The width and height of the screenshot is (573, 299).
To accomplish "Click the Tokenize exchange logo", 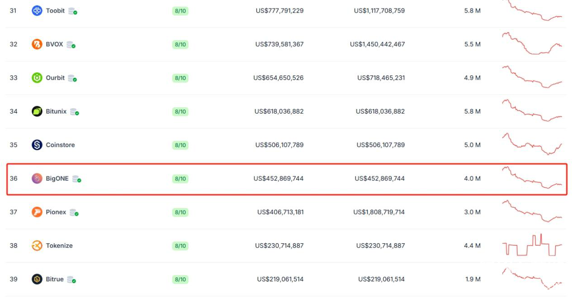I will pyautogui.click(x=37, y=246).
